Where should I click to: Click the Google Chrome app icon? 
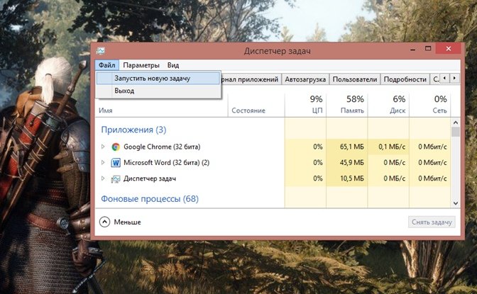tap(116, 147)
